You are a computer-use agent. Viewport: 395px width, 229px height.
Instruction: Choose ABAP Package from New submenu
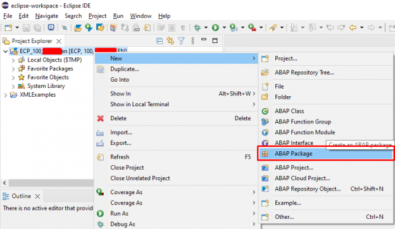325,154
